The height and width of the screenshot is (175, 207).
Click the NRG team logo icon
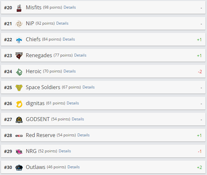tap(19, 151)
